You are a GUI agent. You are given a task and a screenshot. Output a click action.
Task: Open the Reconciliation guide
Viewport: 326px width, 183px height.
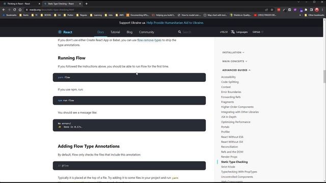229,147
